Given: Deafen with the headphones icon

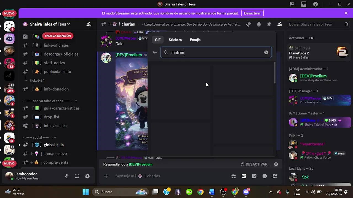Looking at the screenshot, I should click(77, 176).
